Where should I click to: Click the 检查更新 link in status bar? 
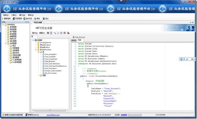tap(124, 115)
